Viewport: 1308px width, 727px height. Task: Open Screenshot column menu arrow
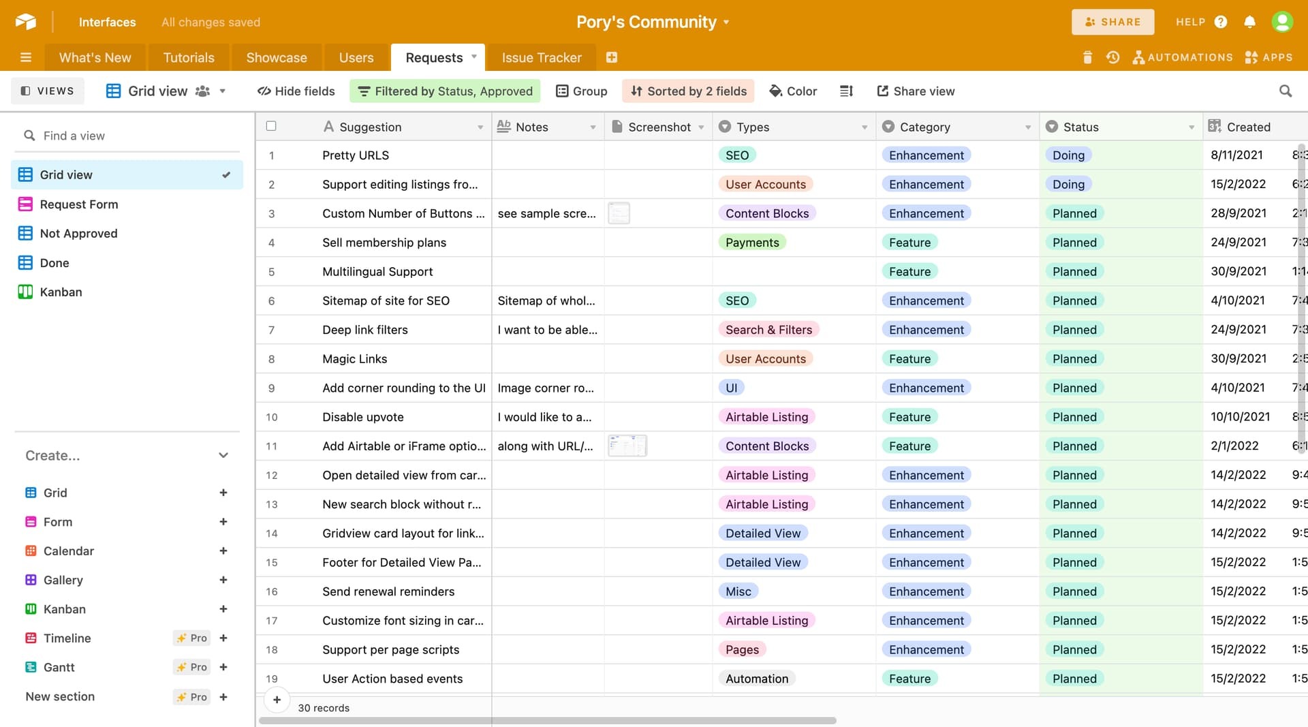click(x=701, y=127)
